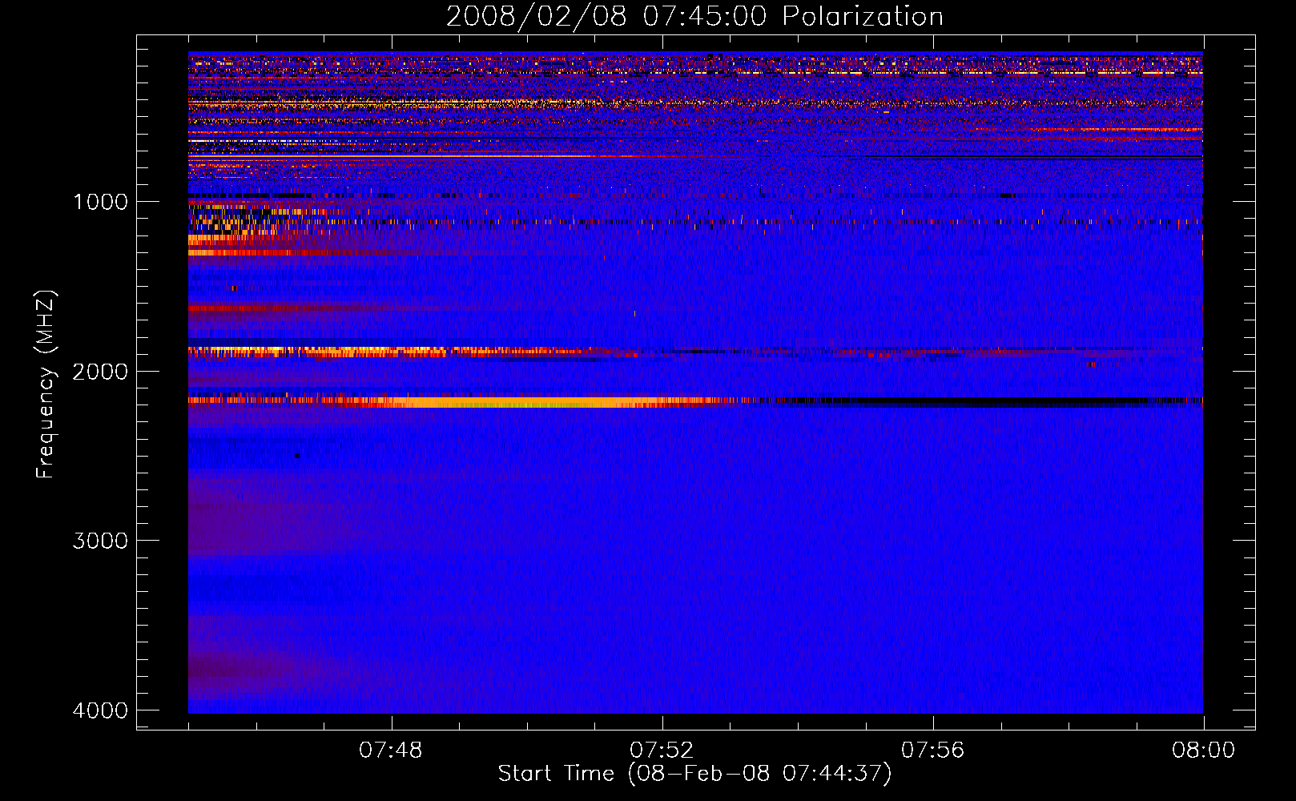The height and width of the screenshot is (801, 1296).
Task: Select the 3000 frequency tick label
Action: tap(100, 541)
